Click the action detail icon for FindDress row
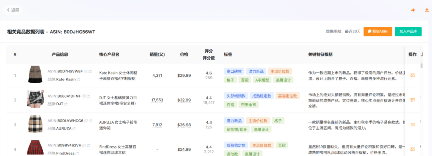The image size is (432, 156). [x=412, y=149]
